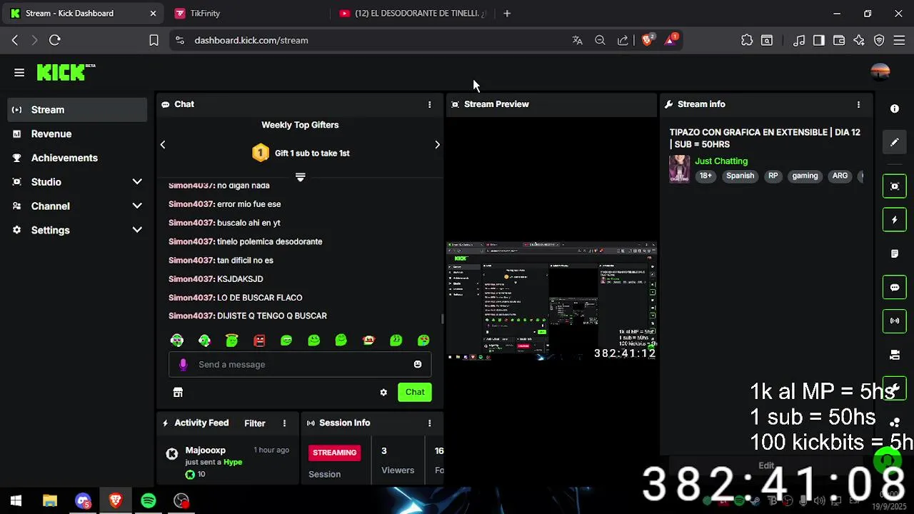Screen dimensions: 914x514
Task: Expand the Settings section chevron
Action: tap(137, 230)
